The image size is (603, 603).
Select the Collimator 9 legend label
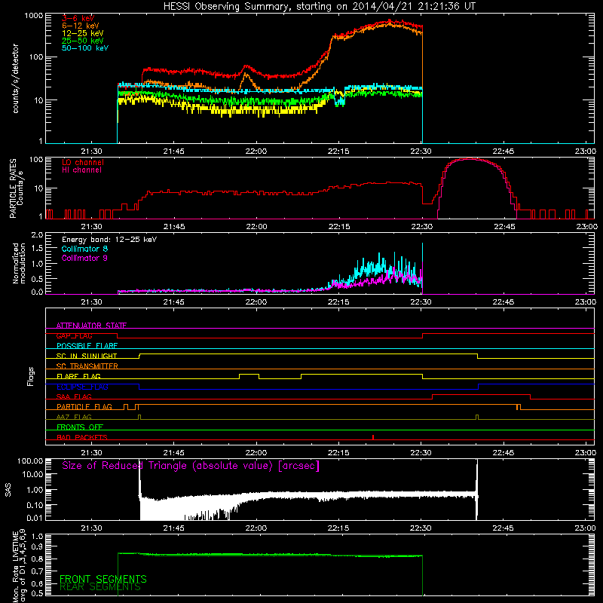pyautogui.click(x=84, y=258)
